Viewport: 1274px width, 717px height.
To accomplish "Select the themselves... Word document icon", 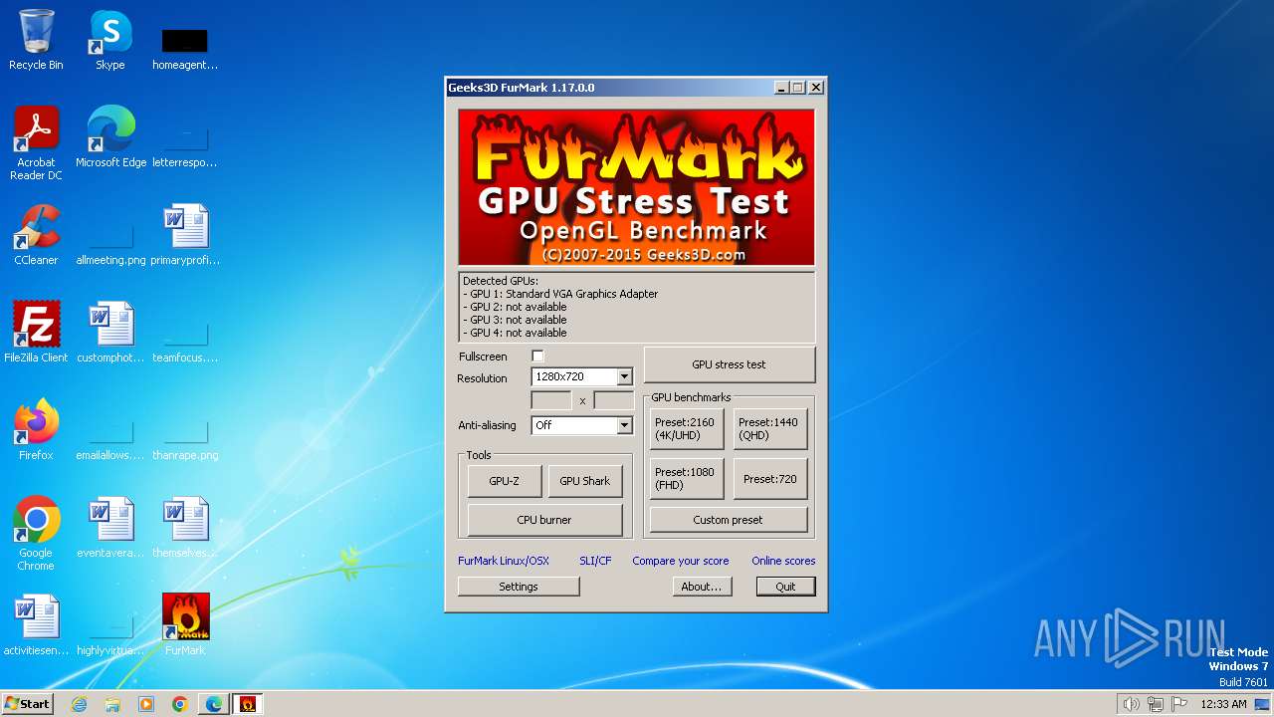I will (185, 528).
